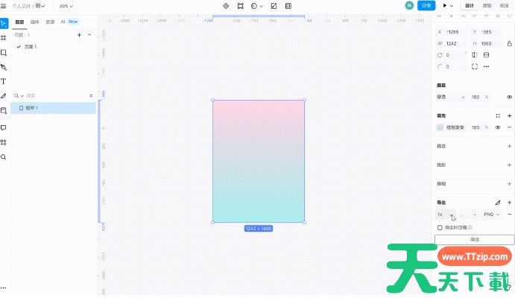Image resolution: width=515 pixels, height=298 pixels.
Task: Select the slice tool in the left toolbar
Action: pos(4,110)
